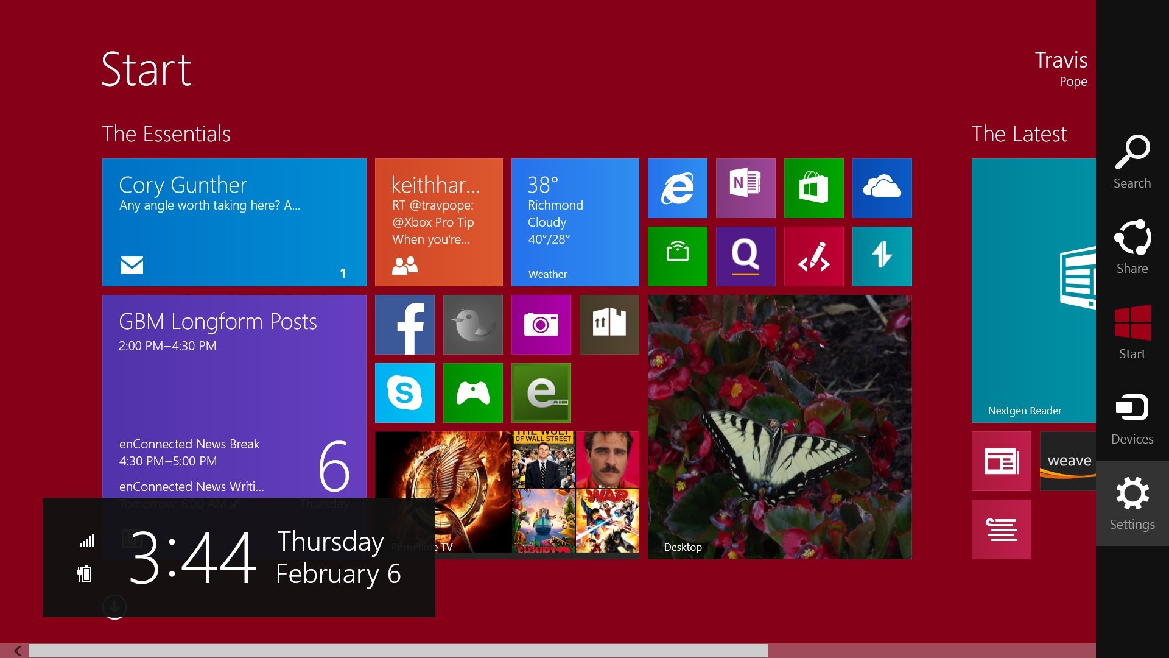Open the Xbox Games controller tile

point(473,393)
